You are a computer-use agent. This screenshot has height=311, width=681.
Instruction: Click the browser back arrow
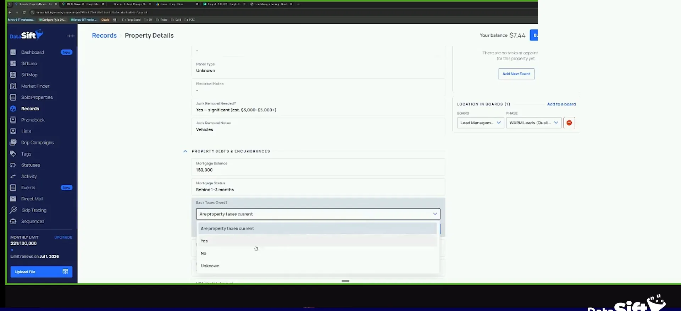(10, 12)
